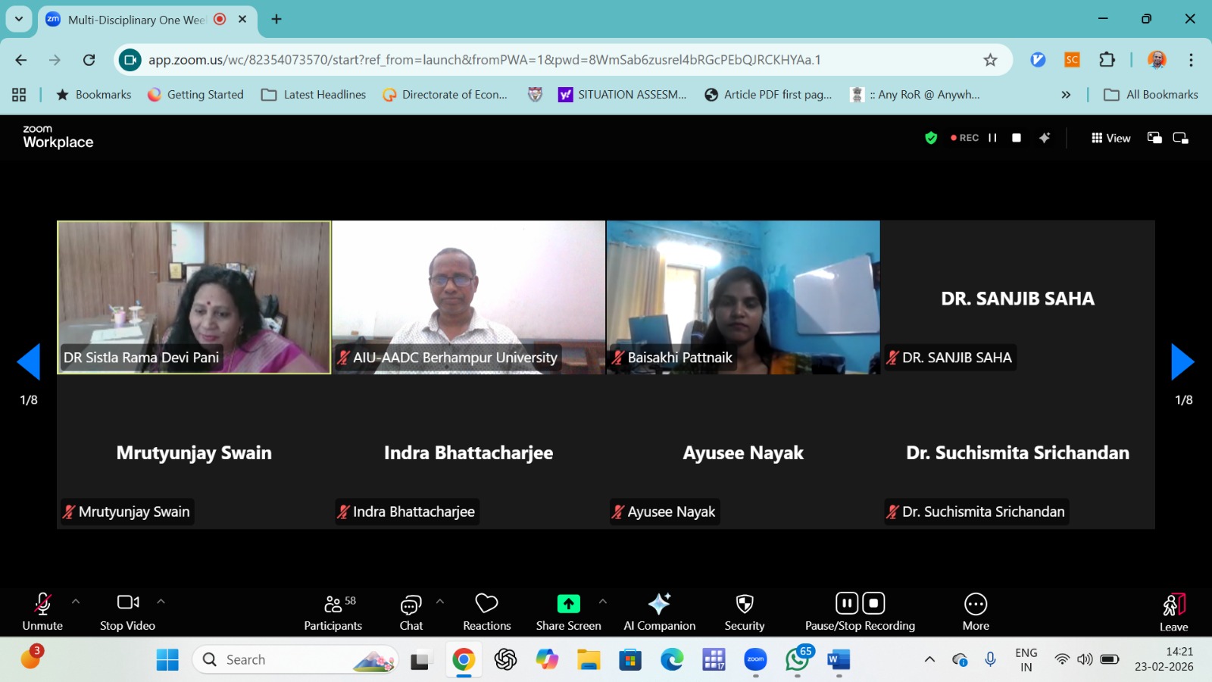Open the View layout menu

tap(1110, 138)
